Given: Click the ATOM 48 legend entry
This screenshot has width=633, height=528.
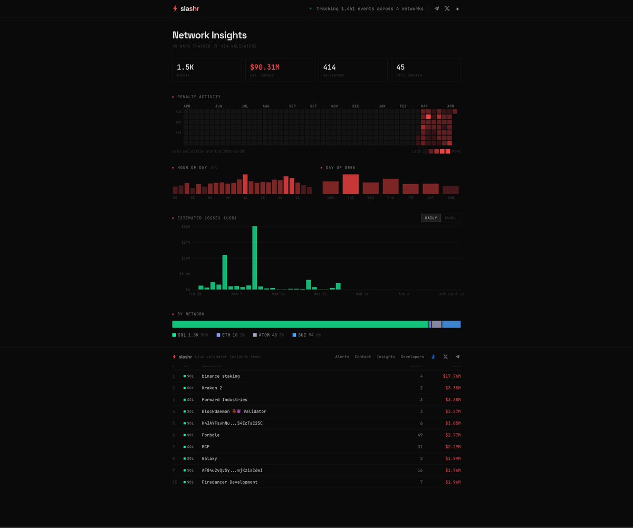Looking at the screenshot, I should (x=268, y=335).
